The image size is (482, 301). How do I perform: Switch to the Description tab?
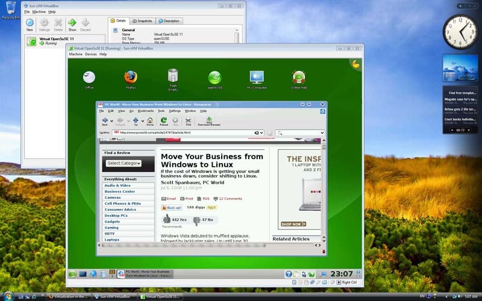point(169,21)
